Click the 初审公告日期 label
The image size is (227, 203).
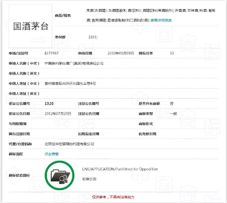point(19,114)
